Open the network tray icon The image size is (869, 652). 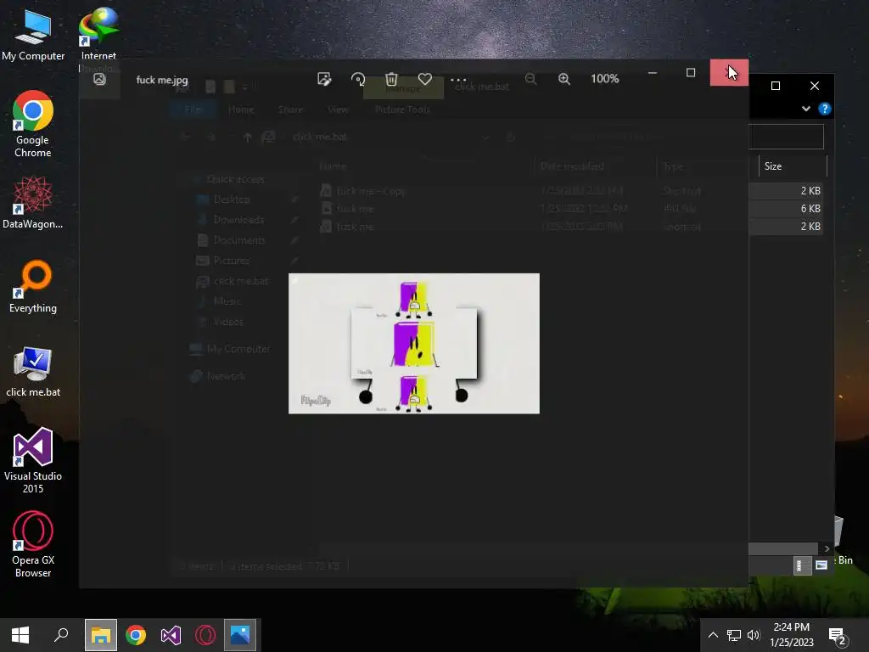tap(734, 635)
